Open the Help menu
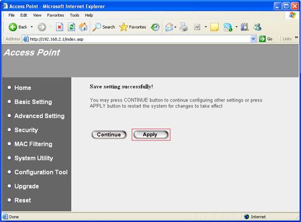This screenshot has height=222, width=301. 89,15
